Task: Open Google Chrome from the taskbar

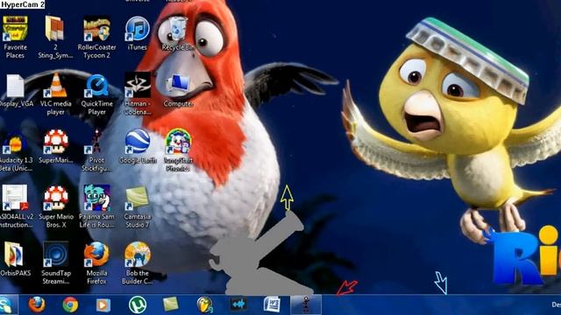Action: pos(70,304)
